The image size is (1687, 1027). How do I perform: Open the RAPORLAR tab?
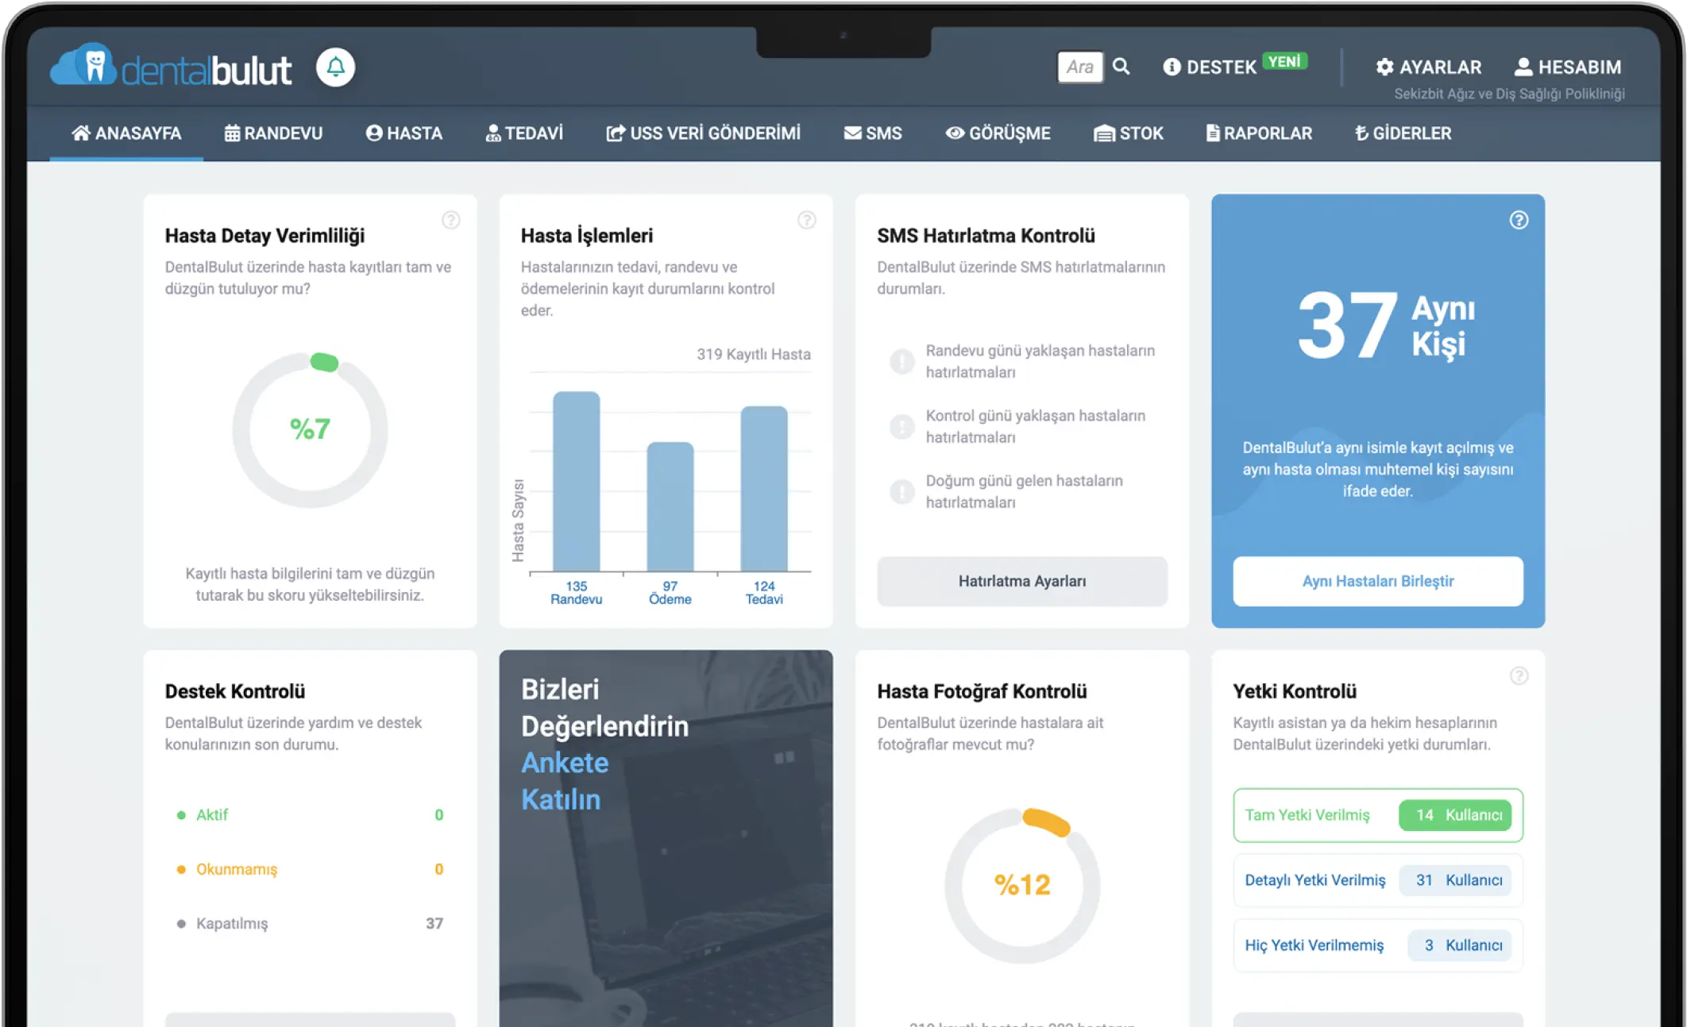[x=1258, y=133]
